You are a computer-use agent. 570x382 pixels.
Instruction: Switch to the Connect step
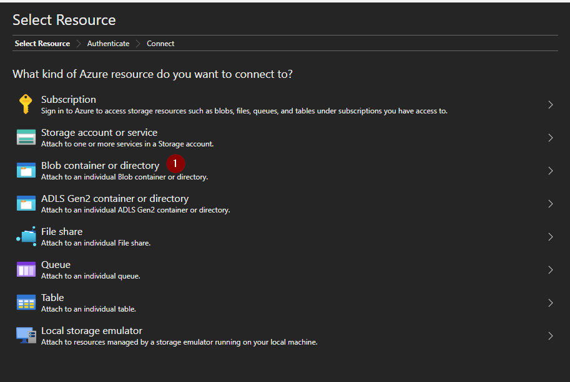point(160,43)
